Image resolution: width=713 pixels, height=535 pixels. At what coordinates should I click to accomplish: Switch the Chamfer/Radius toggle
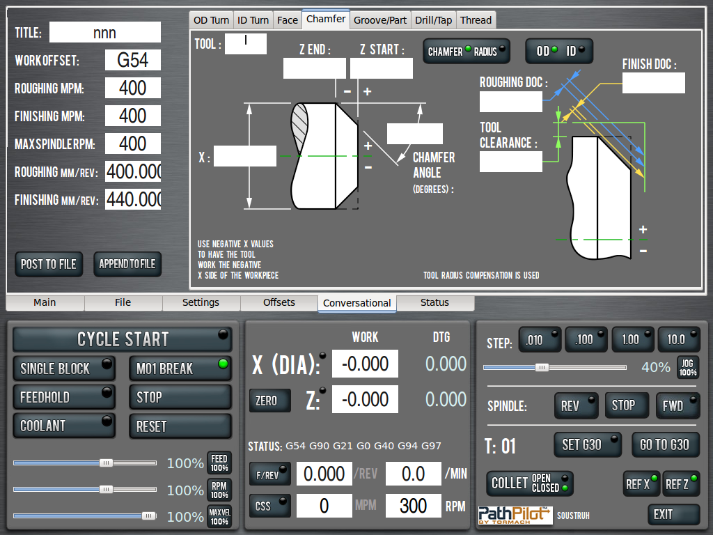[466, 52]
